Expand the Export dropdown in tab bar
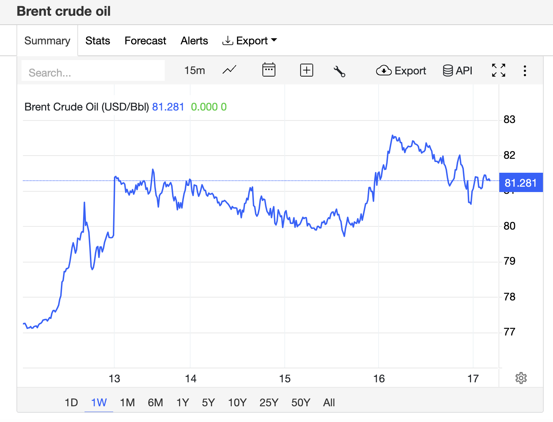Viewport: 553px width, 422px height. [250, 41]
